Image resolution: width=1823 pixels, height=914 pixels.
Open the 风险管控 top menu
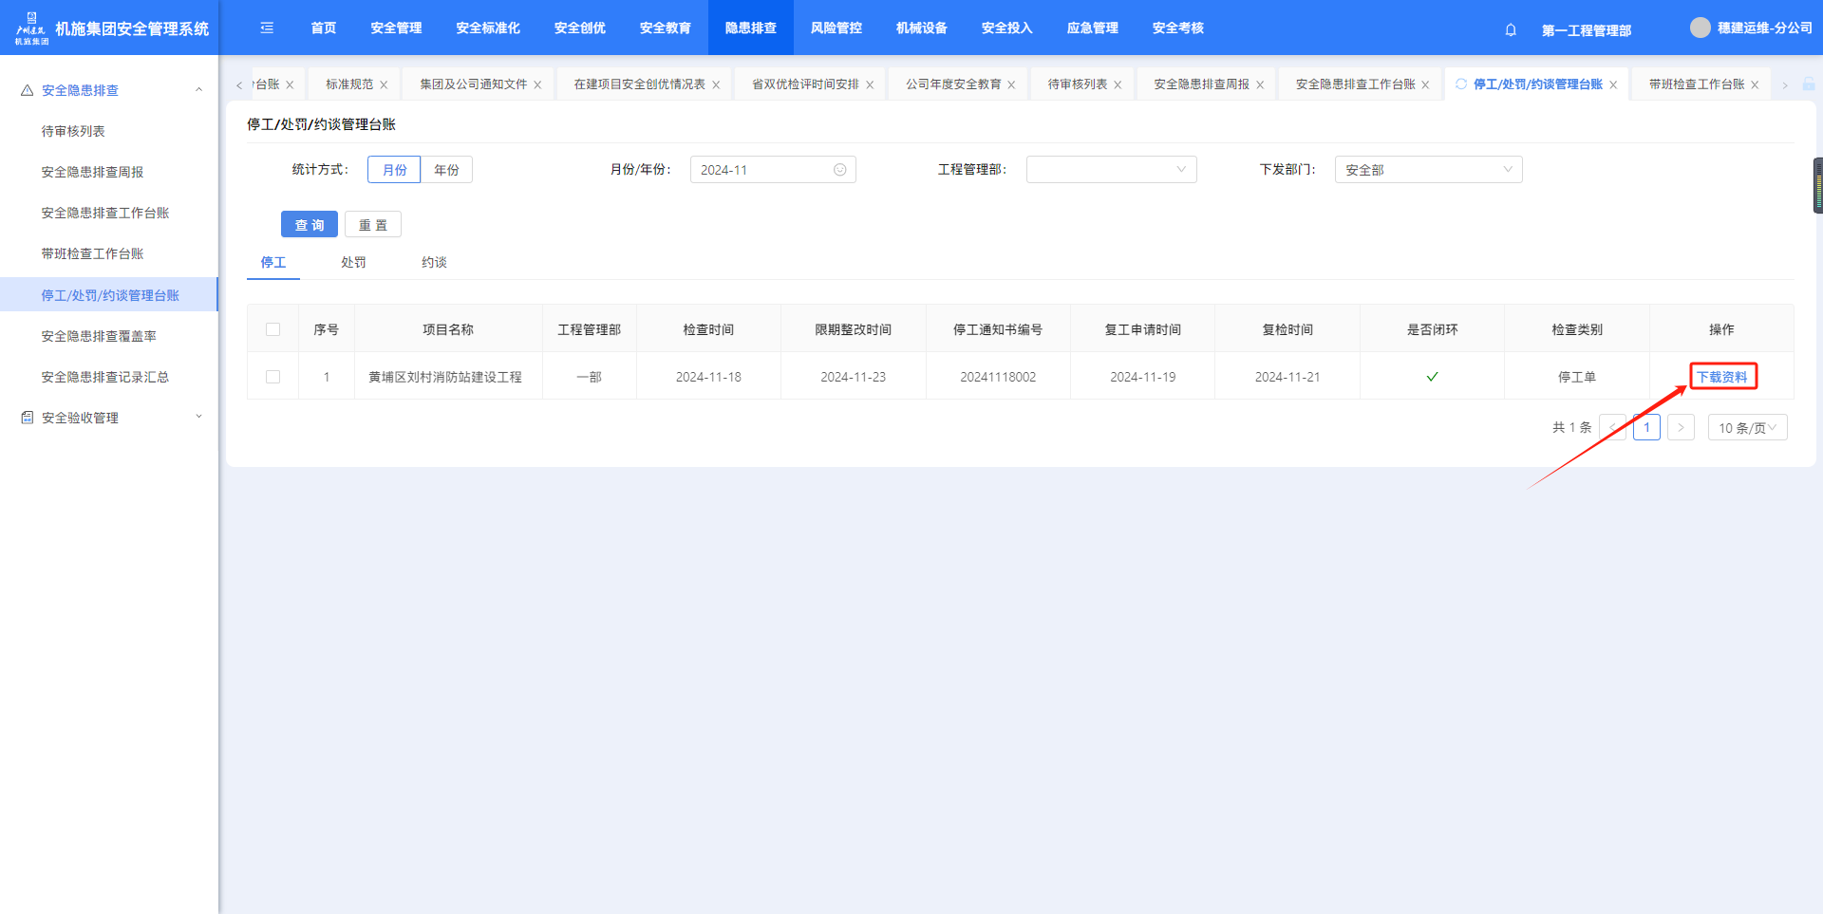click(x=836, y=28)
